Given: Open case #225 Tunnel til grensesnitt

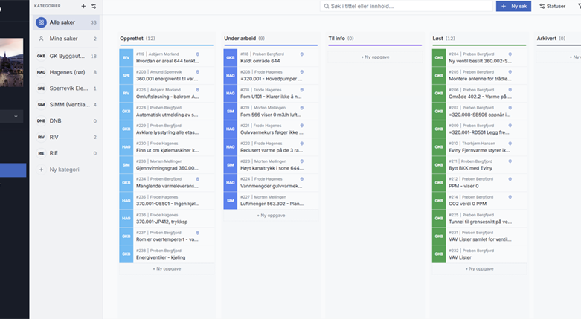Looking at the screenshot, I should coord(480,218).
